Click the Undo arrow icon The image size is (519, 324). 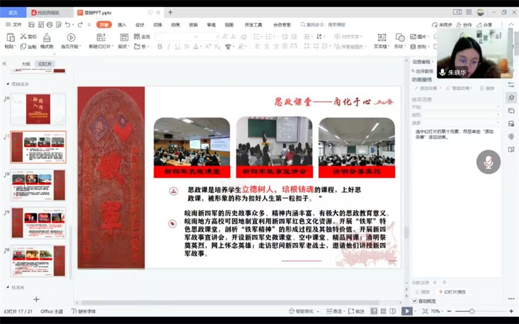pos(67,25)
